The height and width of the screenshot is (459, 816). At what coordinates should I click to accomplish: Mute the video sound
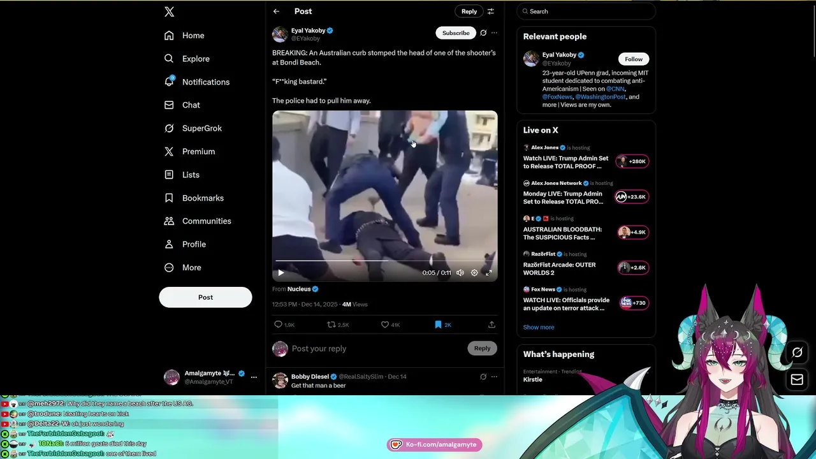460,273
